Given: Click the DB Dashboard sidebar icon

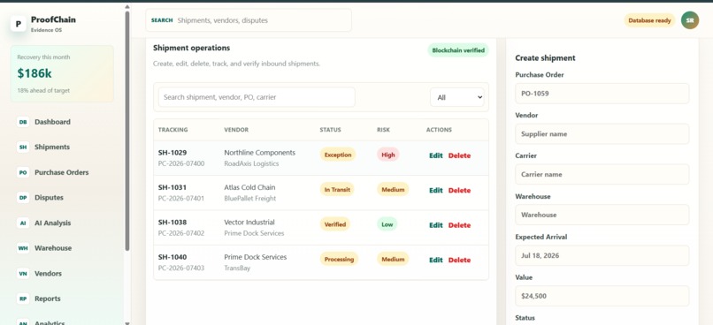Looking at the screenshot, I should pyautogui.click(x=23, y=122).
